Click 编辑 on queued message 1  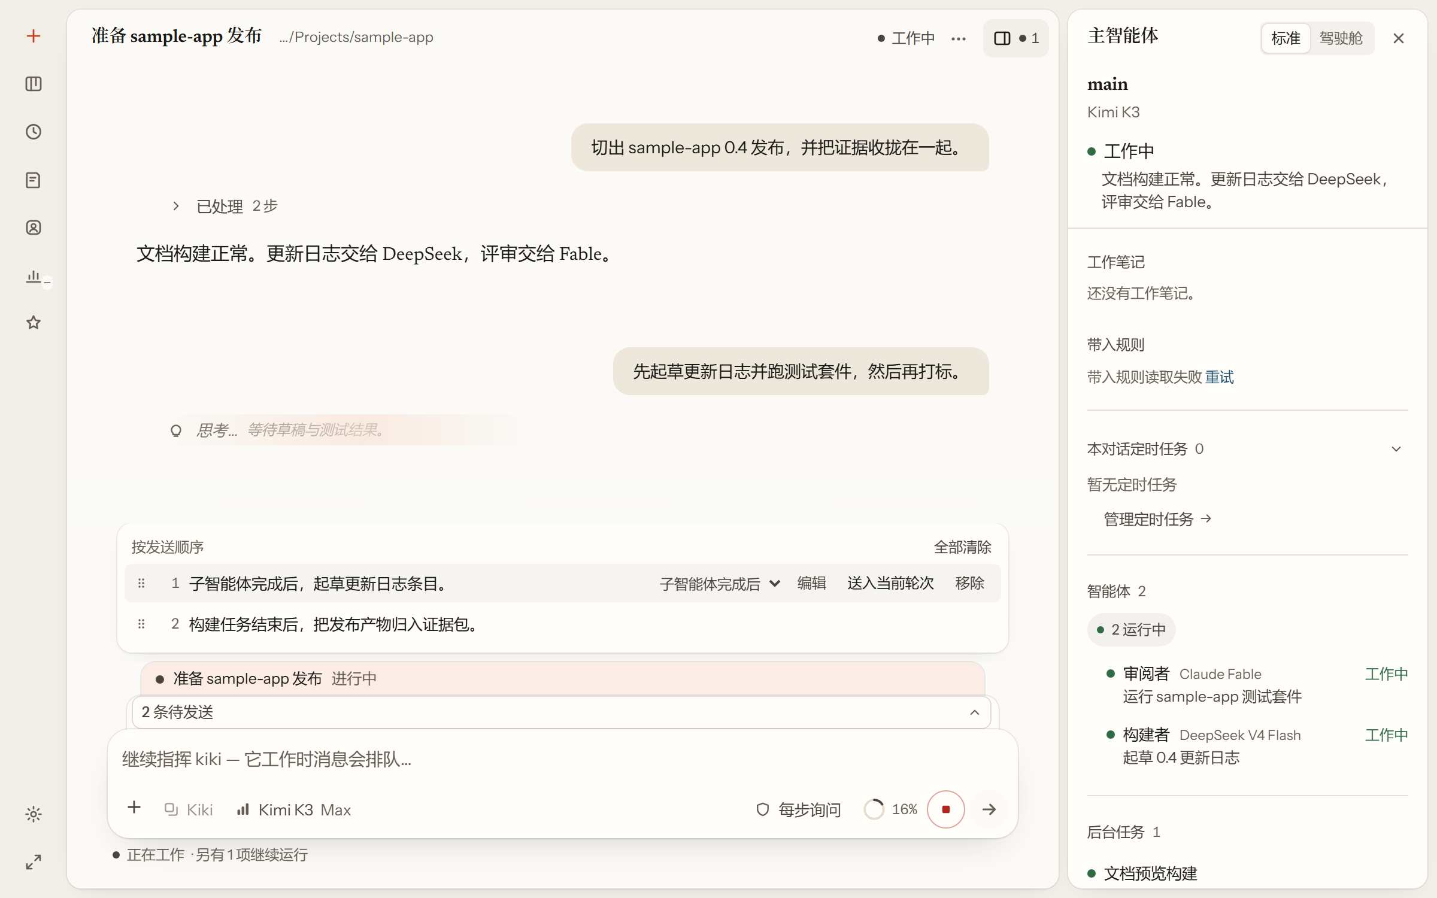click(811, 583)
